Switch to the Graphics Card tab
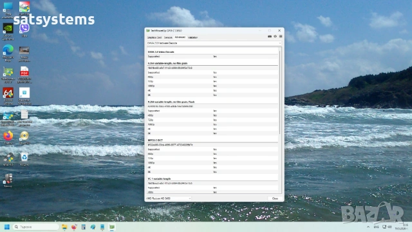This screenshot has height=232, width=412. tap(154, 37)
